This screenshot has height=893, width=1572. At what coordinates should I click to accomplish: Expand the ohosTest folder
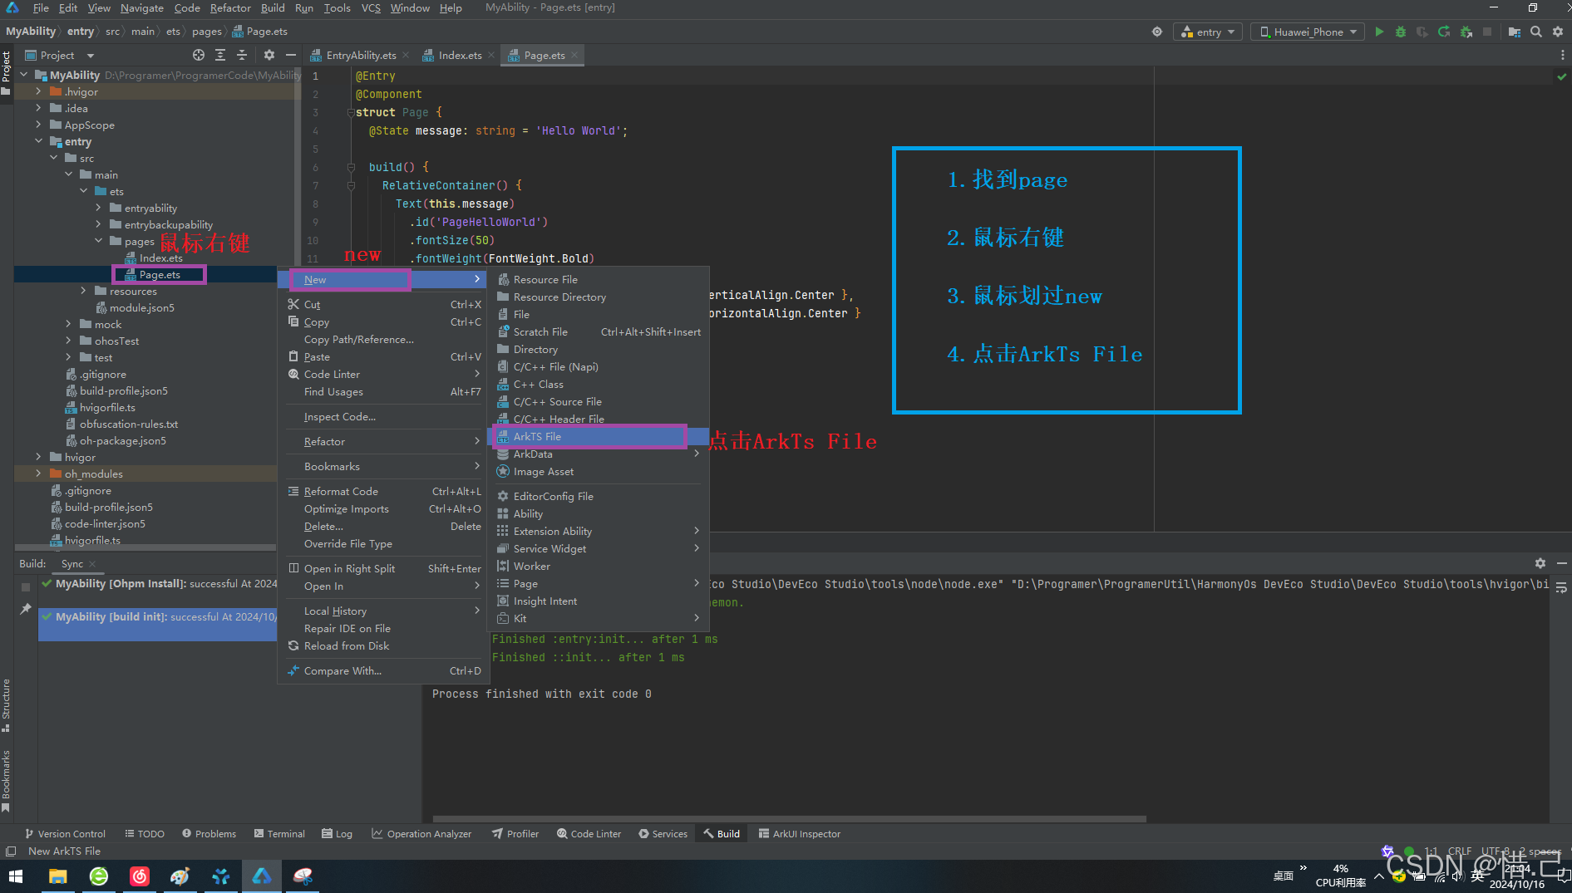68,341
